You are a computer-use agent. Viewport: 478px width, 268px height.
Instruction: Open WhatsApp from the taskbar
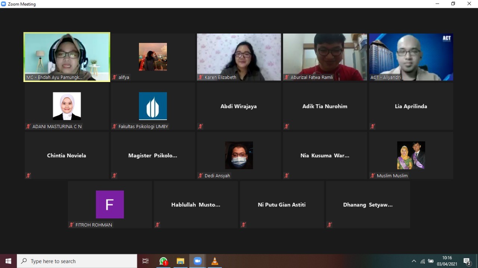163,261
